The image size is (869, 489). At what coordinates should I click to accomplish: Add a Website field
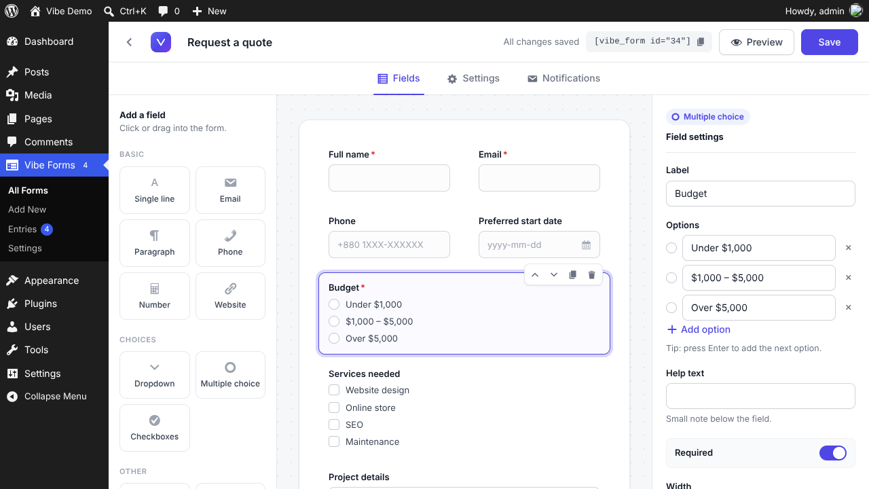coord(230,296)
